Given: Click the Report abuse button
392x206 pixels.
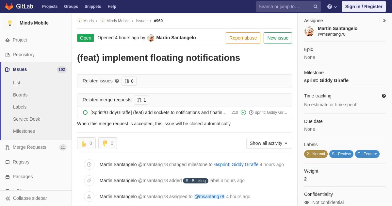Looking at the screenshot, I should pos(243,38).
